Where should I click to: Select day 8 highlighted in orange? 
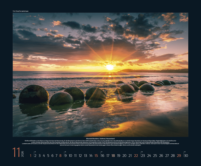(60, 155)
